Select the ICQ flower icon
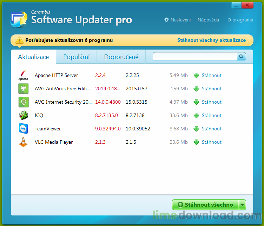Image resolution: width=264 pixels, height=226 pixels. point(23,116)
